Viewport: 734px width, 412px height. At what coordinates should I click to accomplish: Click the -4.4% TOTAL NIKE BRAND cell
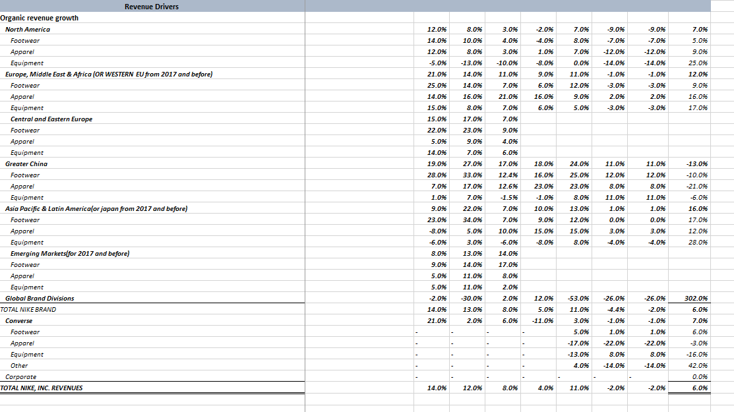click(609, 310)
